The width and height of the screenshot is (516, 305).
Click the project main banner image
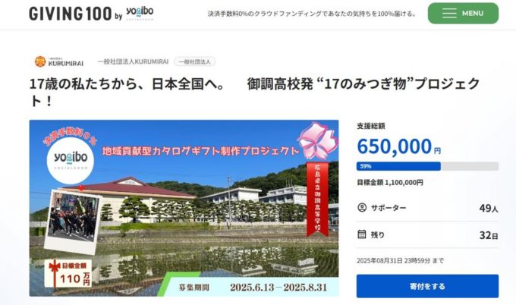click(184, 208)
